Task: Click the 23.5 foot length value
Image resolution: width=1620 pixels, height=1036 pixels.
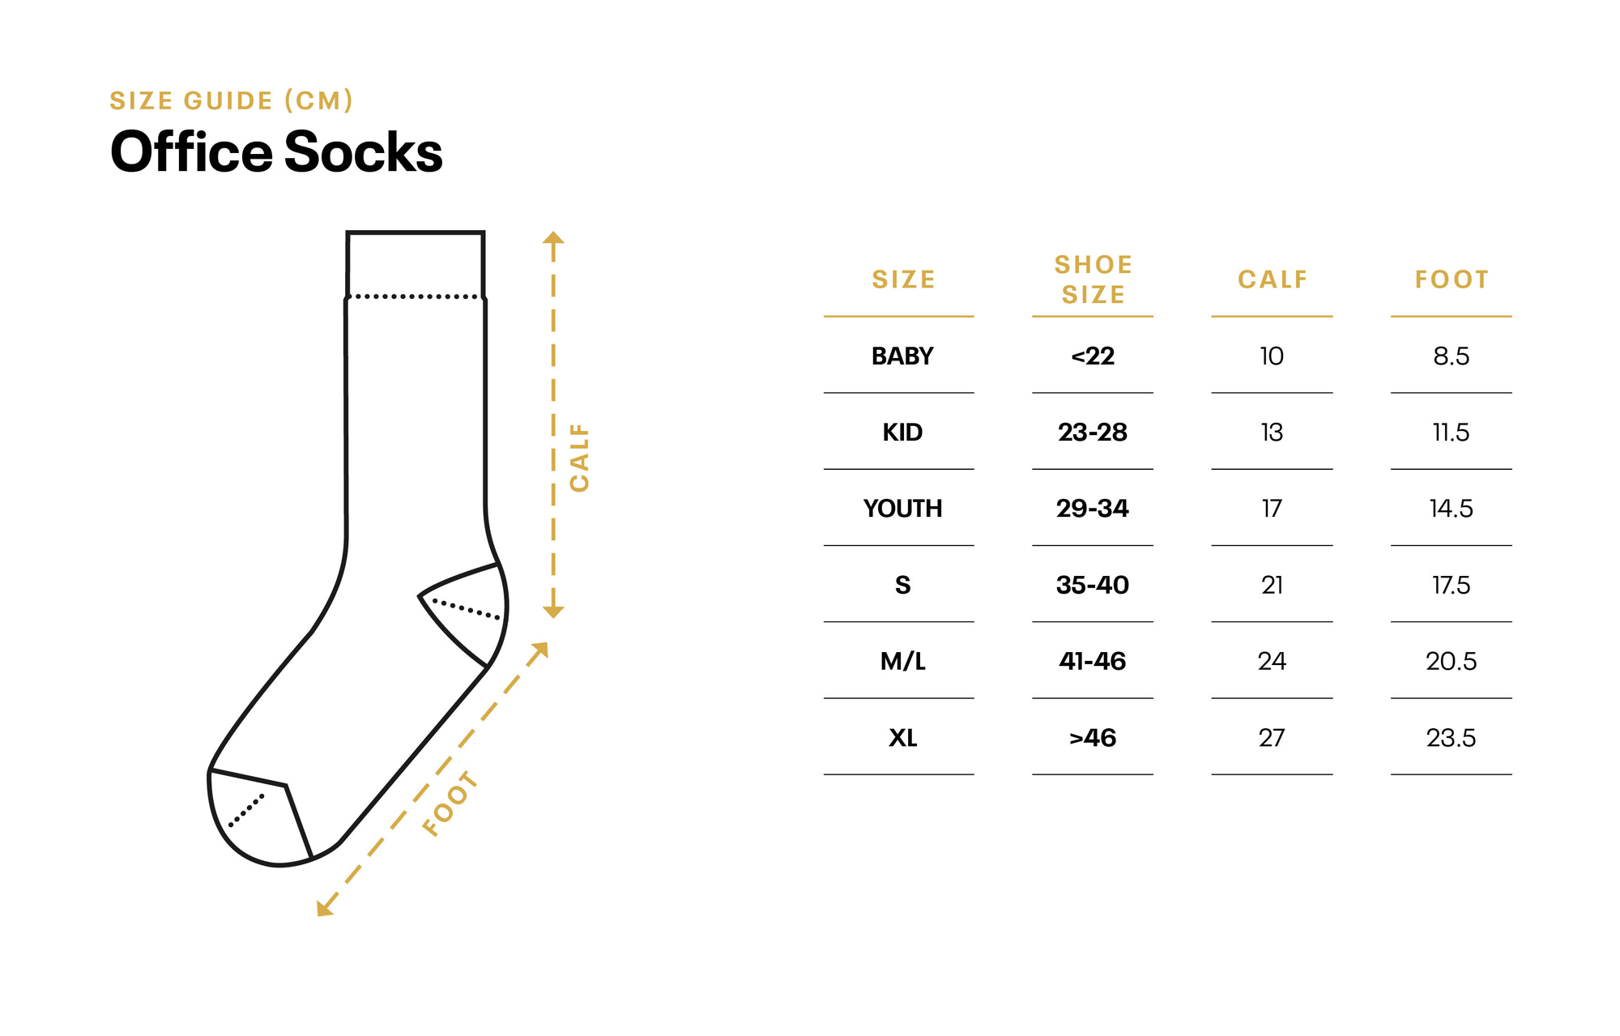Action: tap(1451, 737)
